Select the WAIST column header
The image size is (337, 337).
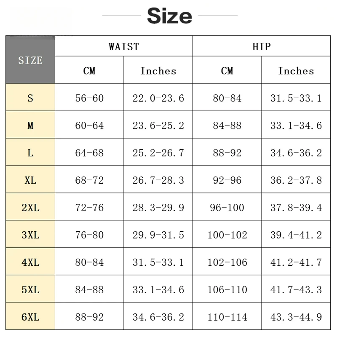pyautogui.click(x=124, y=46)
